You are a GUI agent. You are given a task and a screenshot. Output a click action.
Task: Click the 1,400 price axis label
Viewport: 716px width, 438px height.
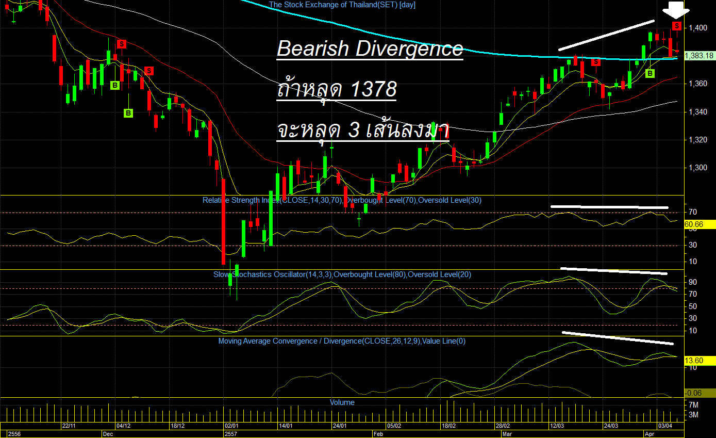[x=697, y=27]
